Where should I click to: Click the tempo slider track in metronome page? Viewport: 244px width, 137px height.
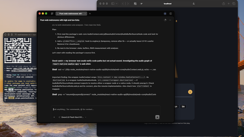(184, 97)
